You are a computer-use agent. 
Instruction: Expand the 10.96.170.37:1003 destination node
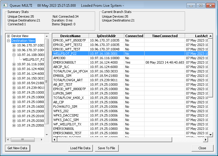coord(14,45)
